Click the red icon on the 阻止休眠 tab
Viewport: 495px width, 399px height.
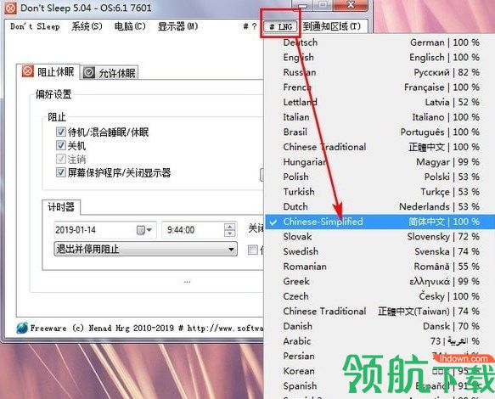point(27,71)
